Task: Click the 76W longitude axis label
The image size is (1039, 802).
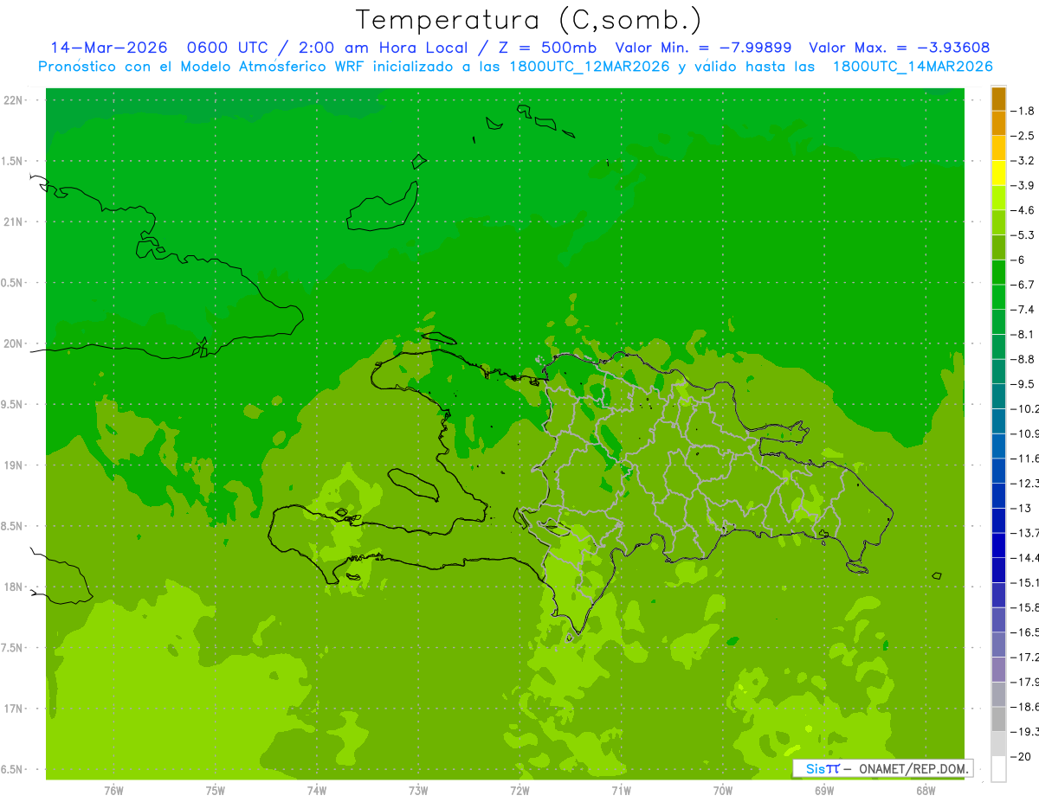Action: tap(113, 790)
